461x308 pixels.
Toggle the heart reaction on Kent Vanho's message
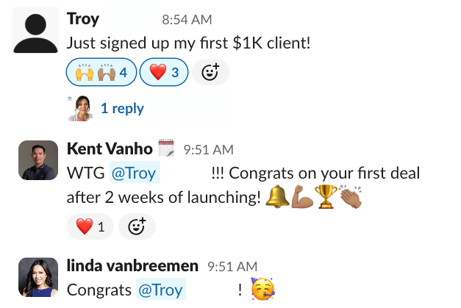point(90,226)
